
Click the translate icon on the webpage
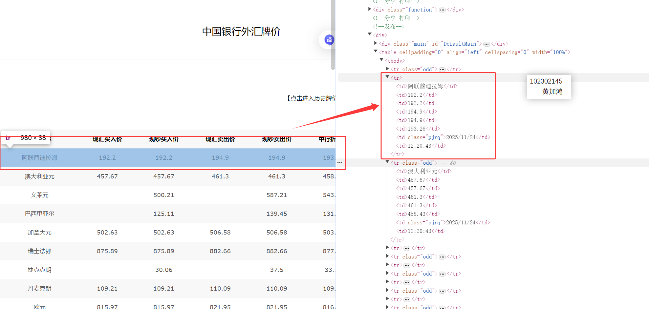(x=329, y=39)
